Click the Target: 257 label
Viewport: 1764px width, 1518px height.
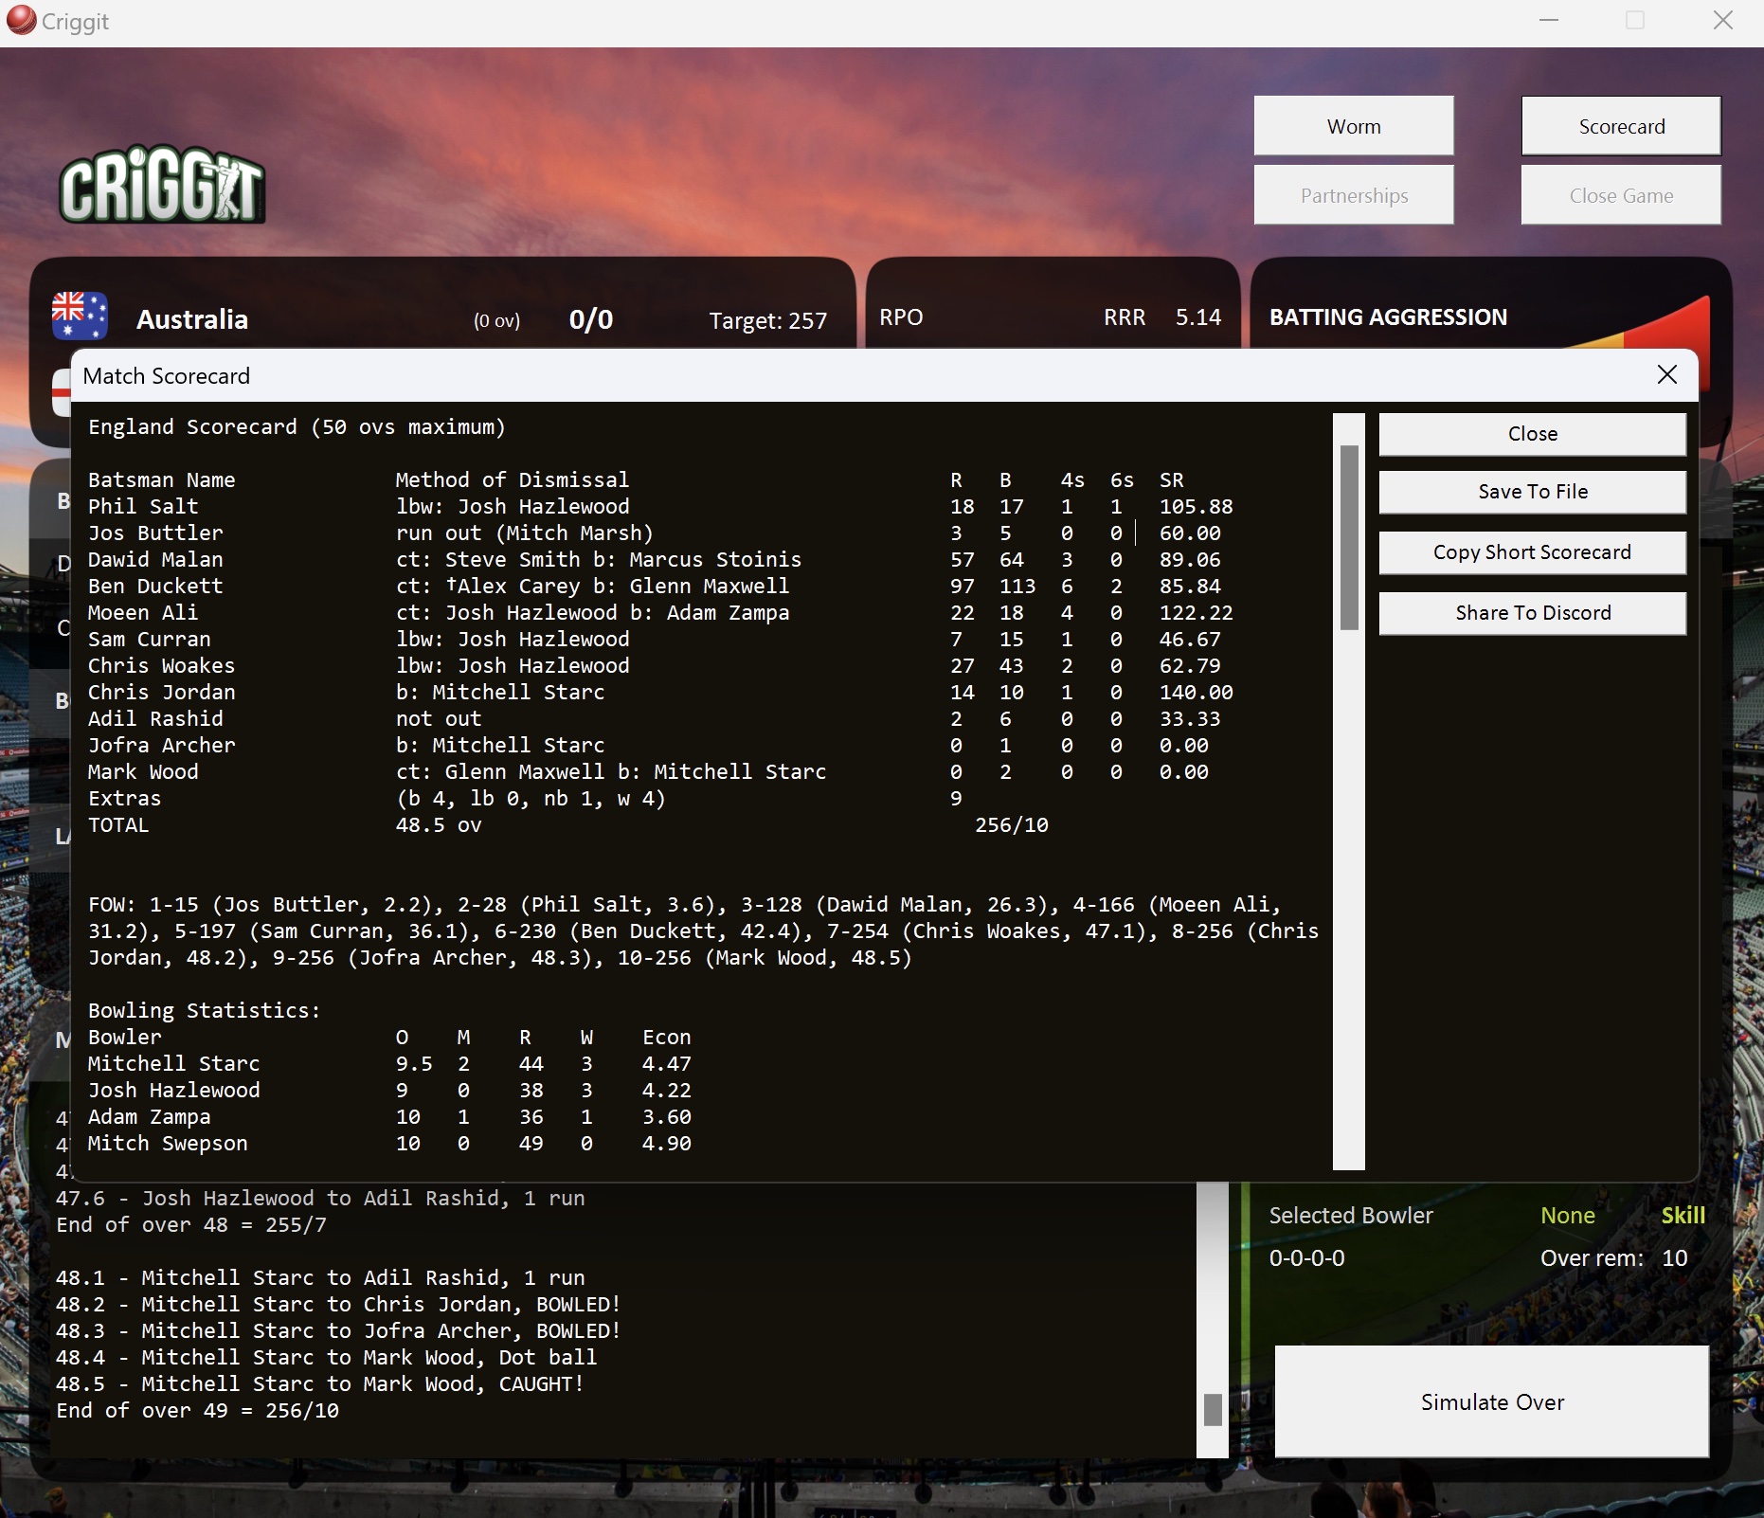(768, 320)
